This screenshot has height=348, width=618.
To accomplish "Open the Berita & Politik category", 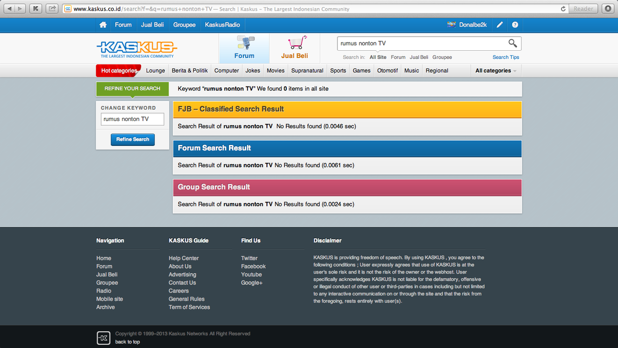I will (190, 71).
